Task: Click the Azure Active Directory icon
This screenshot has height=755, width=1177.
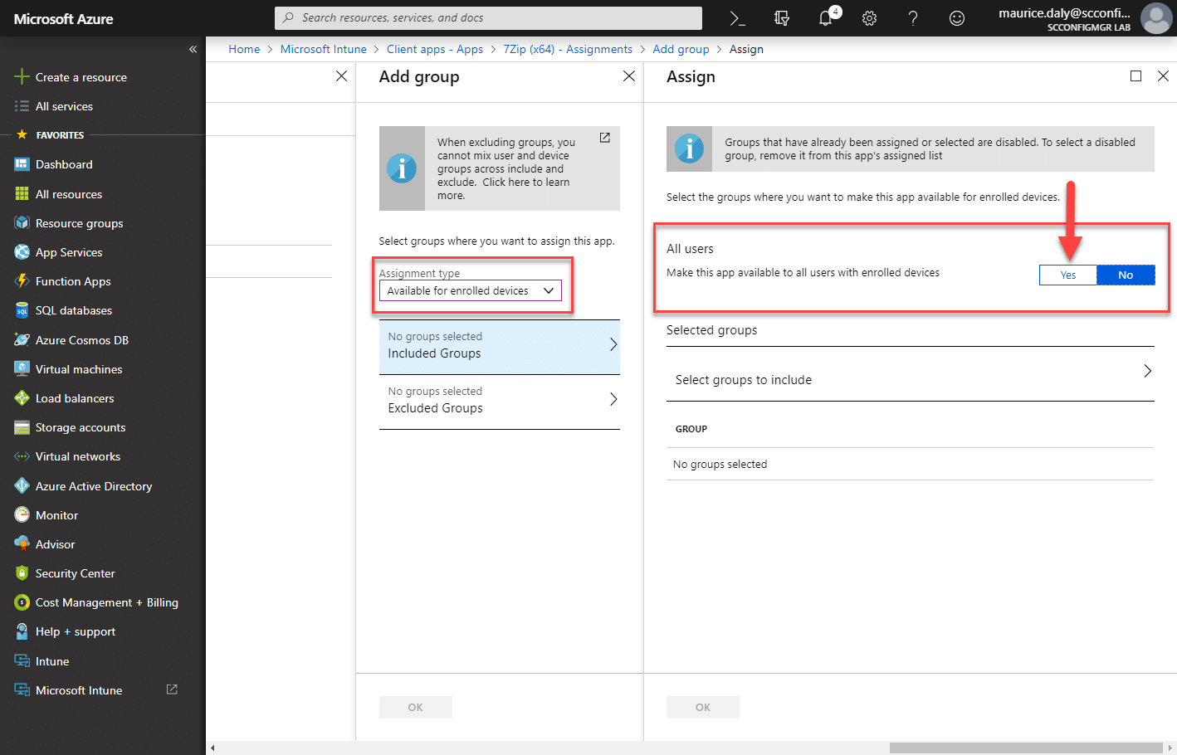Action: point(22,485)
